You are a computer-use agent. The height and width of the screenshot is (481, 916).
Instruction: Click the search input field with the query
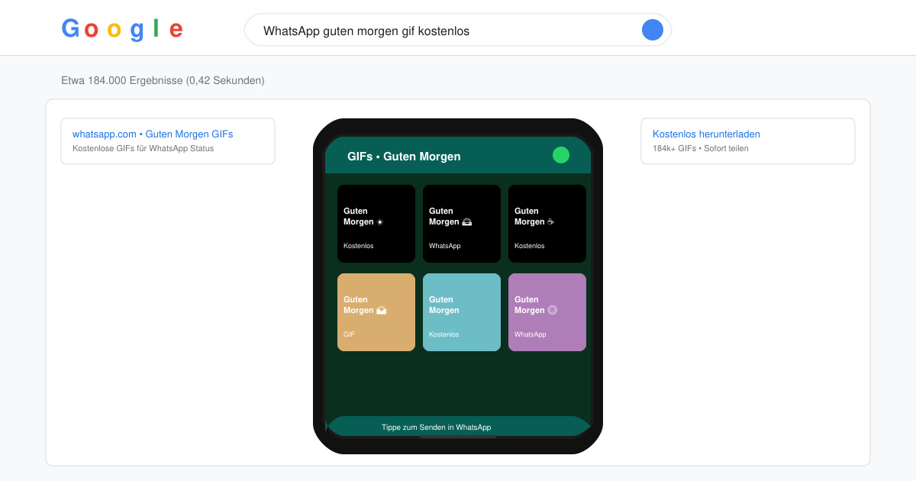click(x=458, y=30)
